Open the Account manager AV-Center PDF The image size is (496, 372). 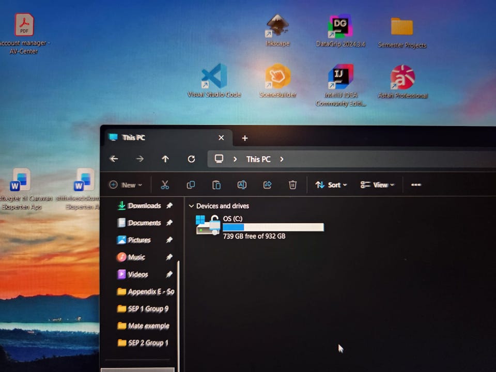tap(24, 34)
